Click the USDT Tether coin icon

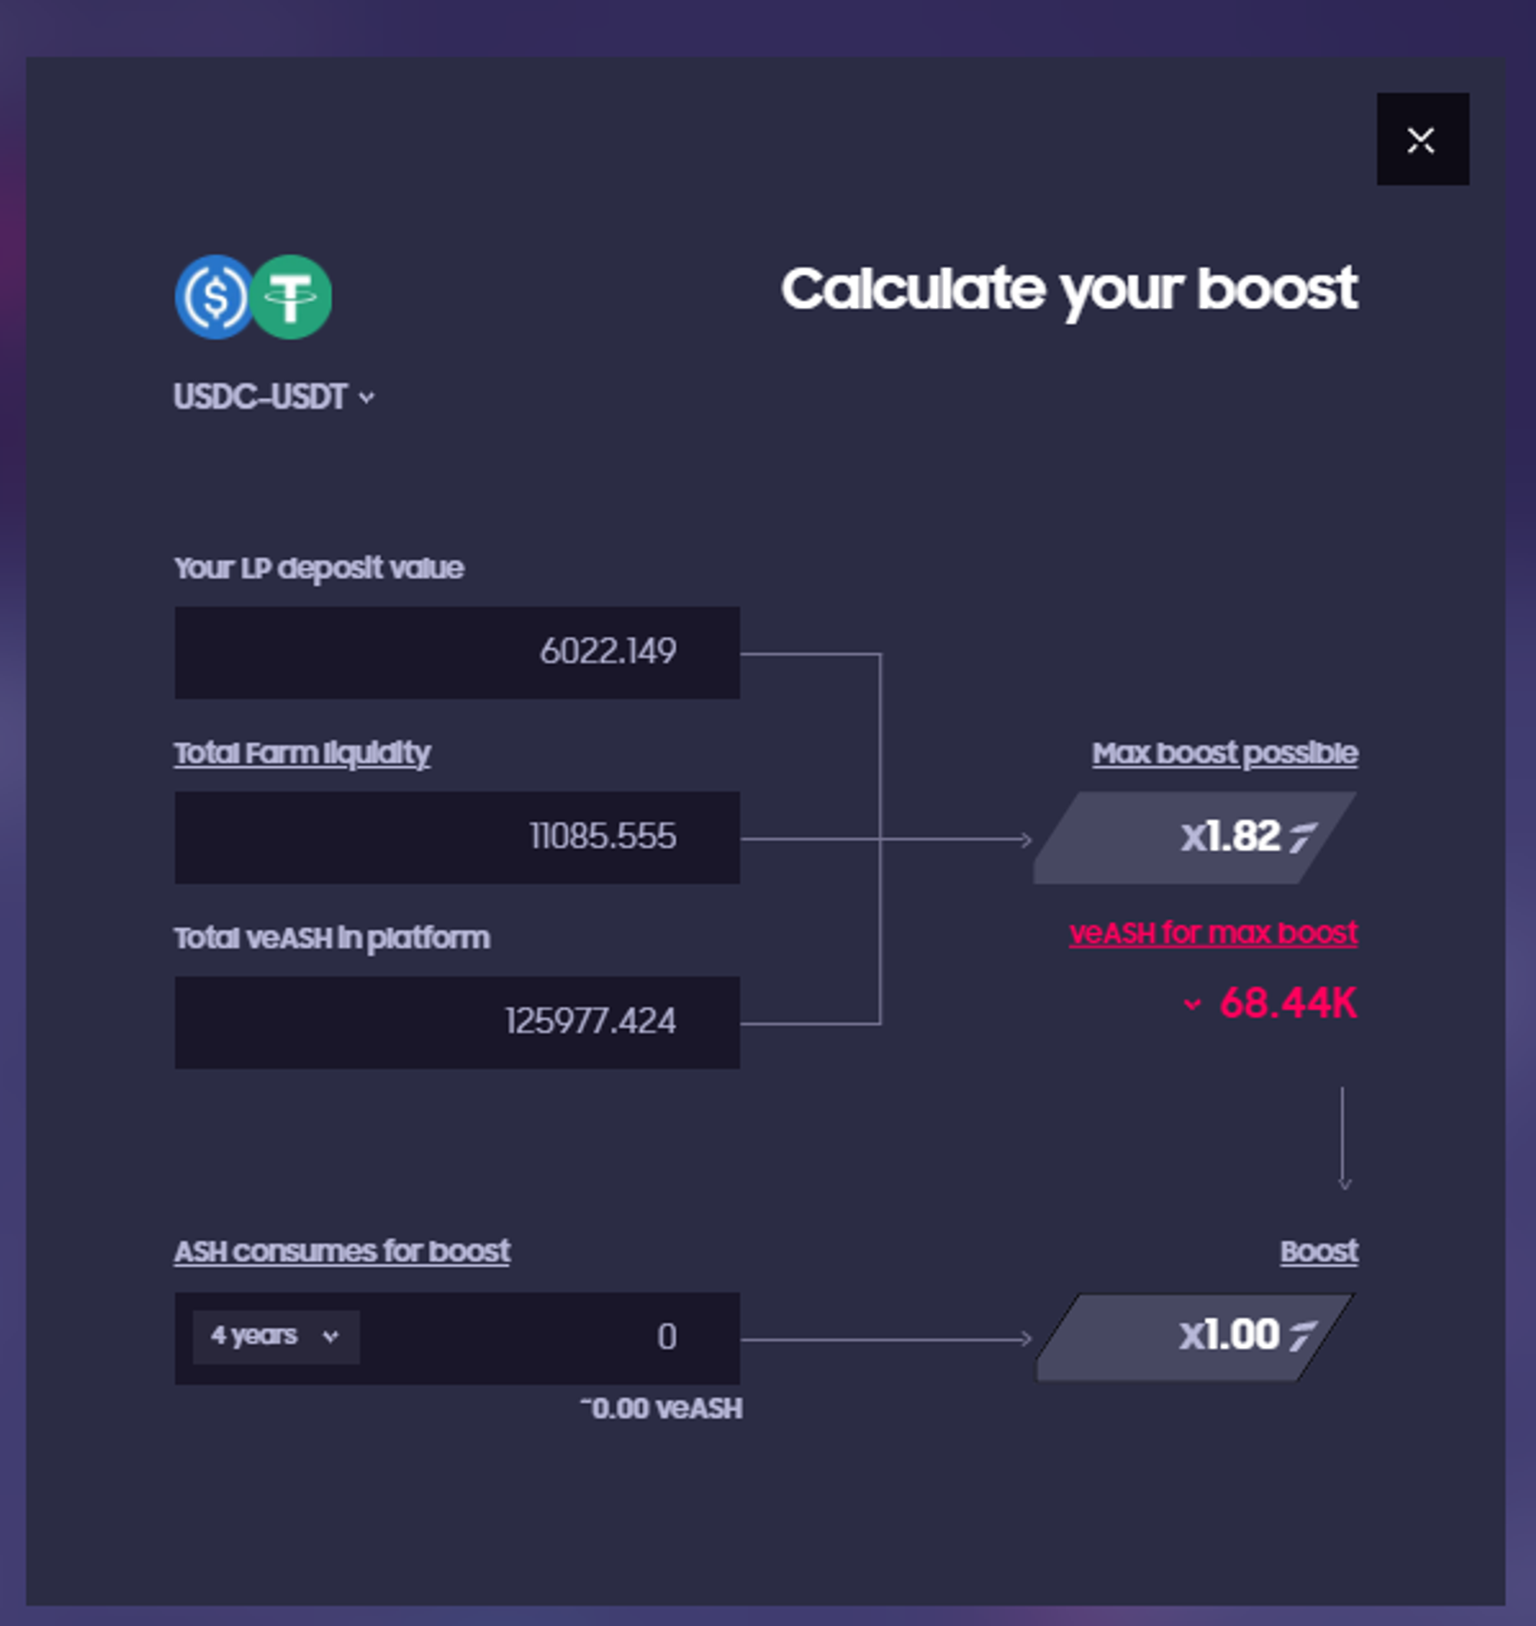click(290, 297)
